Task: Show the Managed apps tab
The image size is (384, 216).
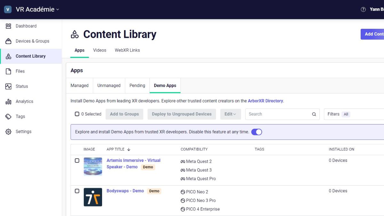Action: 80,85
